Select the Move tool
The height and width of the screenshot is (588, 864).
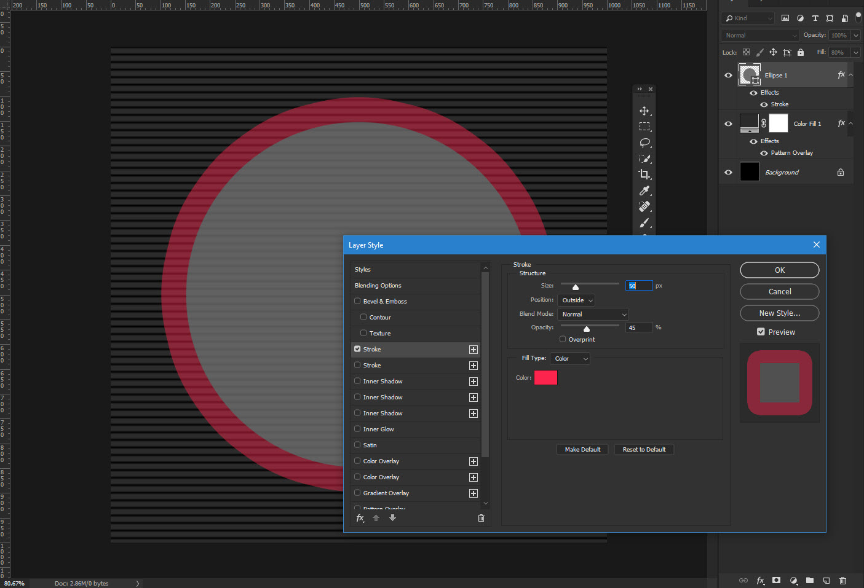[645, 111]
